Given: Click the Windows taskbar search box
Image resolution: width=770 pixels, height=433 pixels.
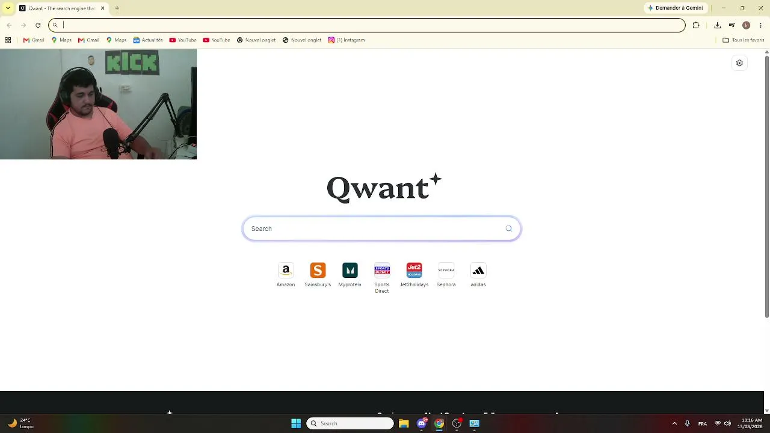Looking at the screenshot, I should coord(350,423).
